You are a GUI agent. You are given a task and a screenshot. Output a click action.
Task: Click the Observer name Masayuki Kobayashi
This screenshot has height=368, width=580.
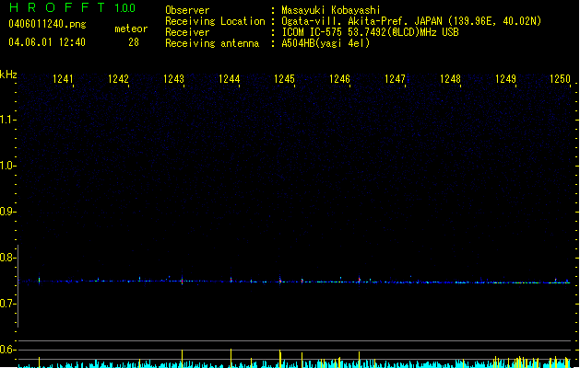tap(331, 10)
